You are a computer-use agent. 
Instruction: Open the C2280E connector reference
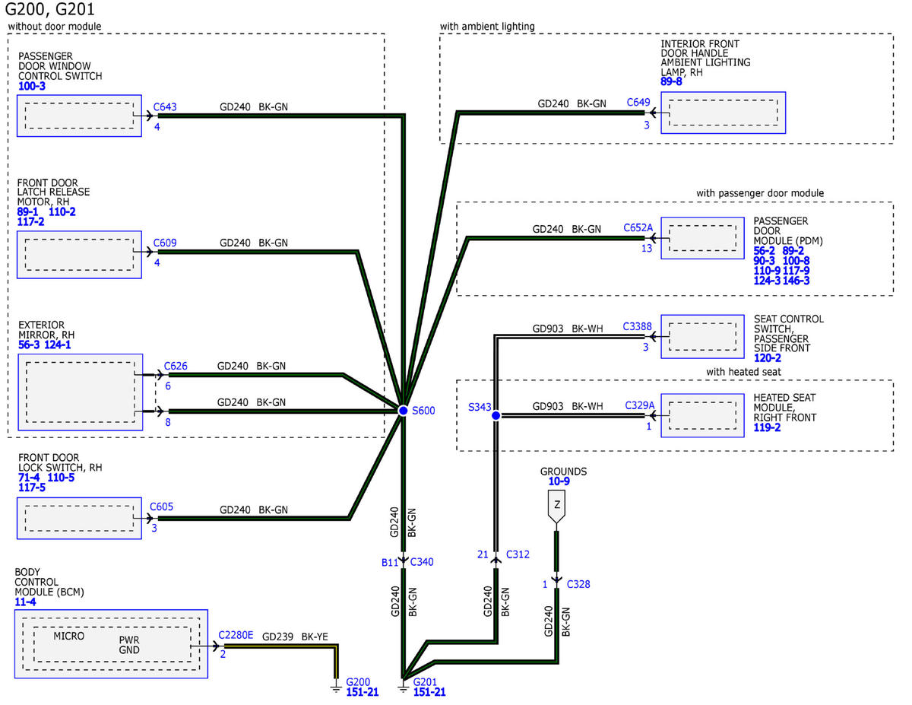point(236,635)
